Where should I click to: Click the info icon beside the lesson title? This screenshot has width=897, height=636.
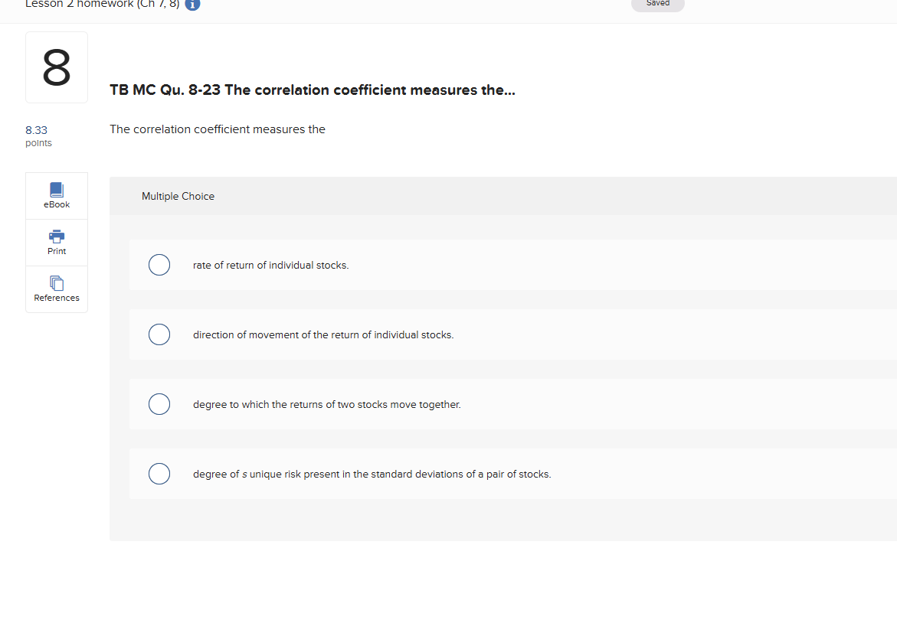192,5
